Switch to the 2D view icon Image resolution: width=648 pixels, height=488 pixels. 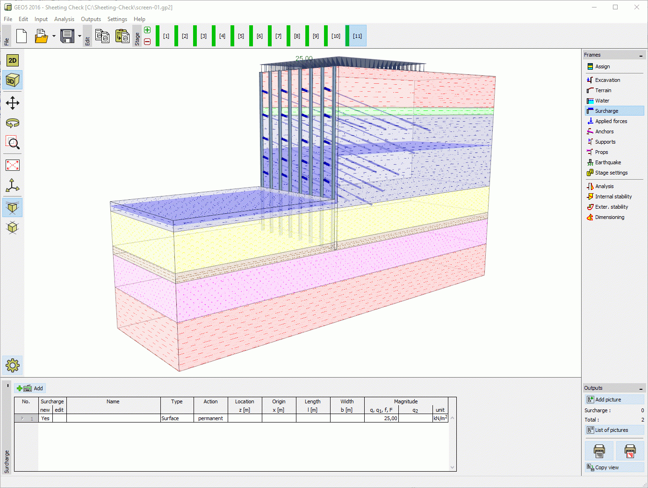pyautogui.click(x=12, y=60)
